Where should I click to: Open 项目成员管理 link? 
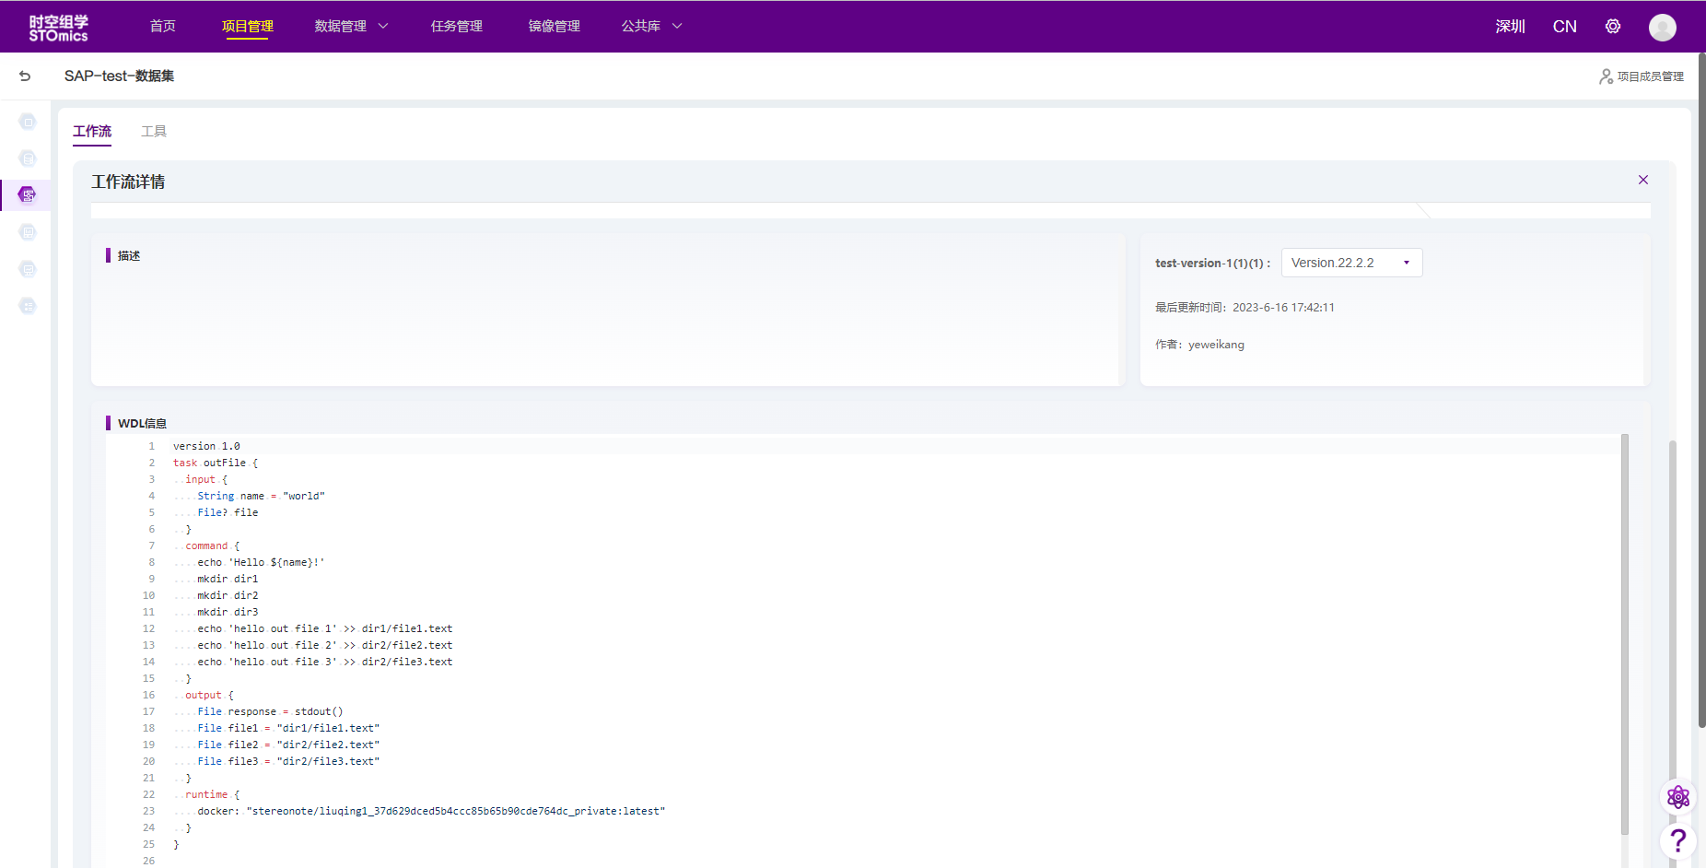click(1642, 76)
